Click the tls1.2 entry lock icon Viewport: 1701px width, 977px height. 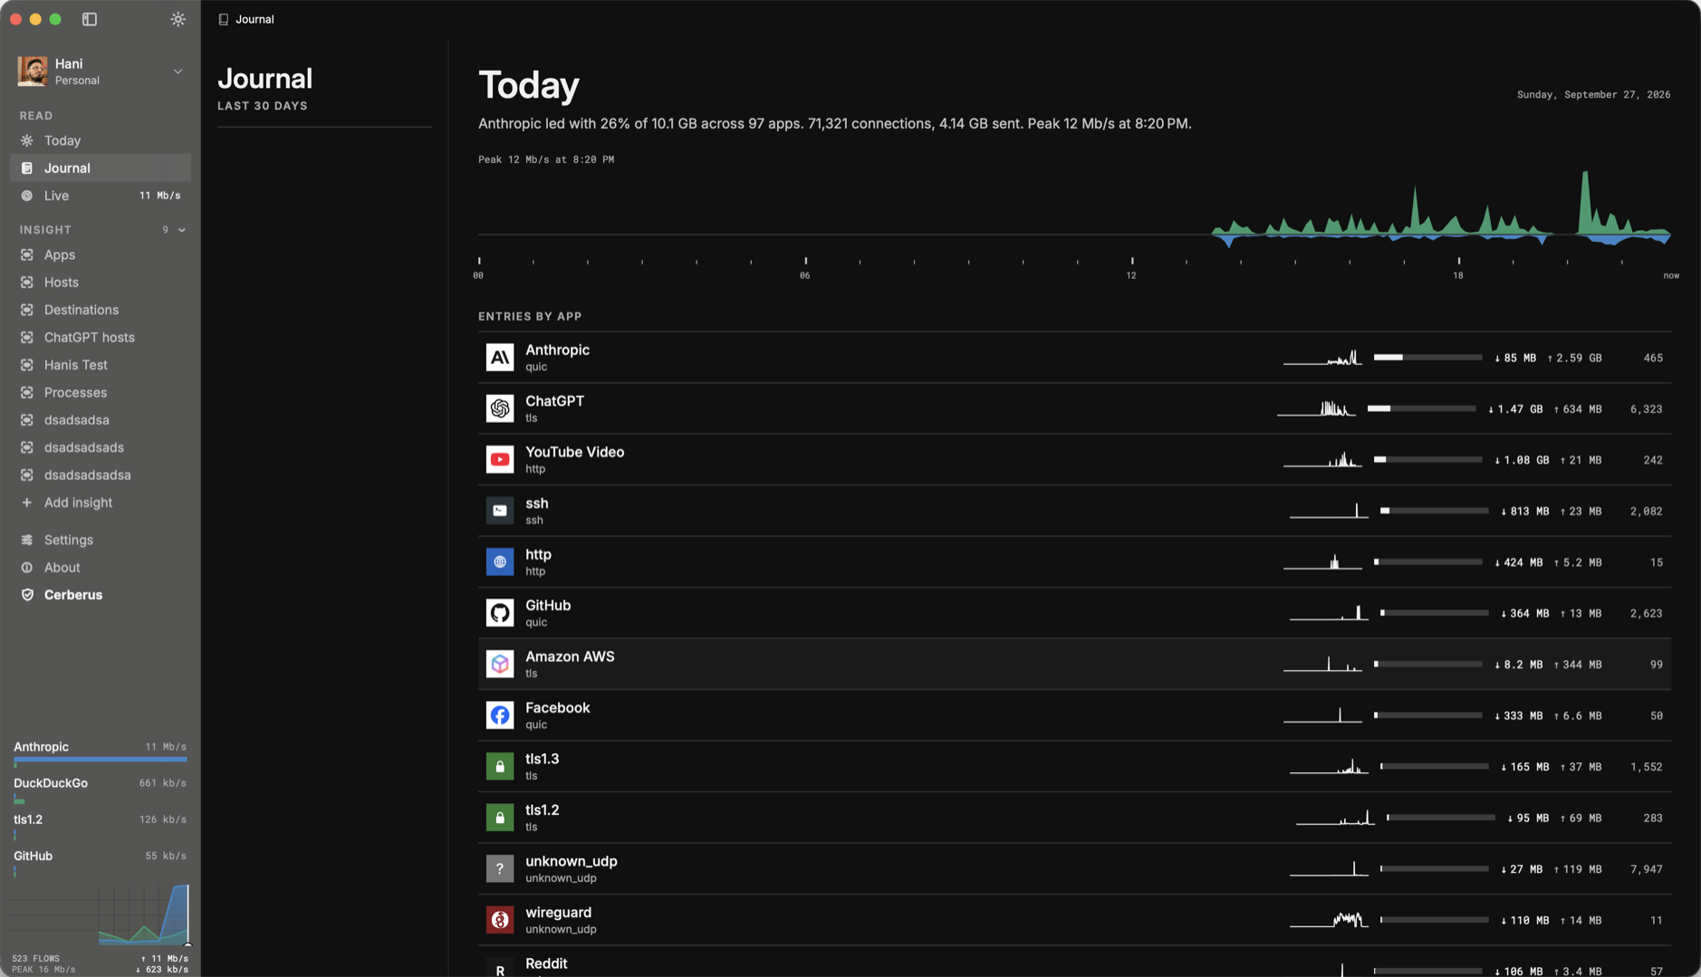[x=500, y=818]
